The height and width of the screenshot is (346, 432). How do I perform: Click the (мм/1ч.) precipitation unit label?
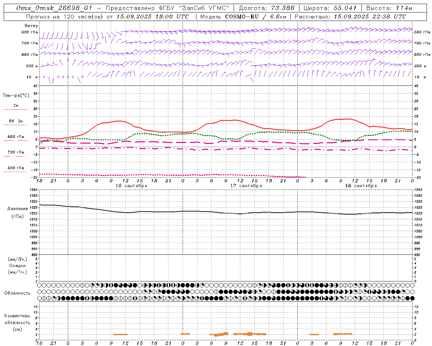(18, 272)
